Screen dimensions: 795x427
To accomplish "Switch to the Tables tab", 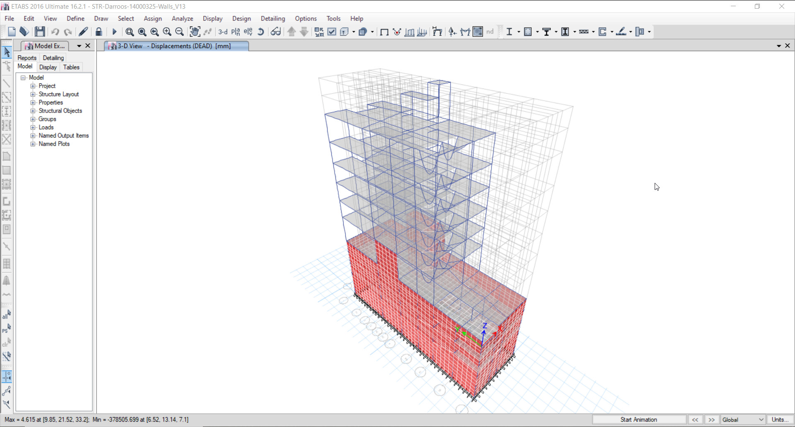I will pyautogui.click(x=71, y=67).
